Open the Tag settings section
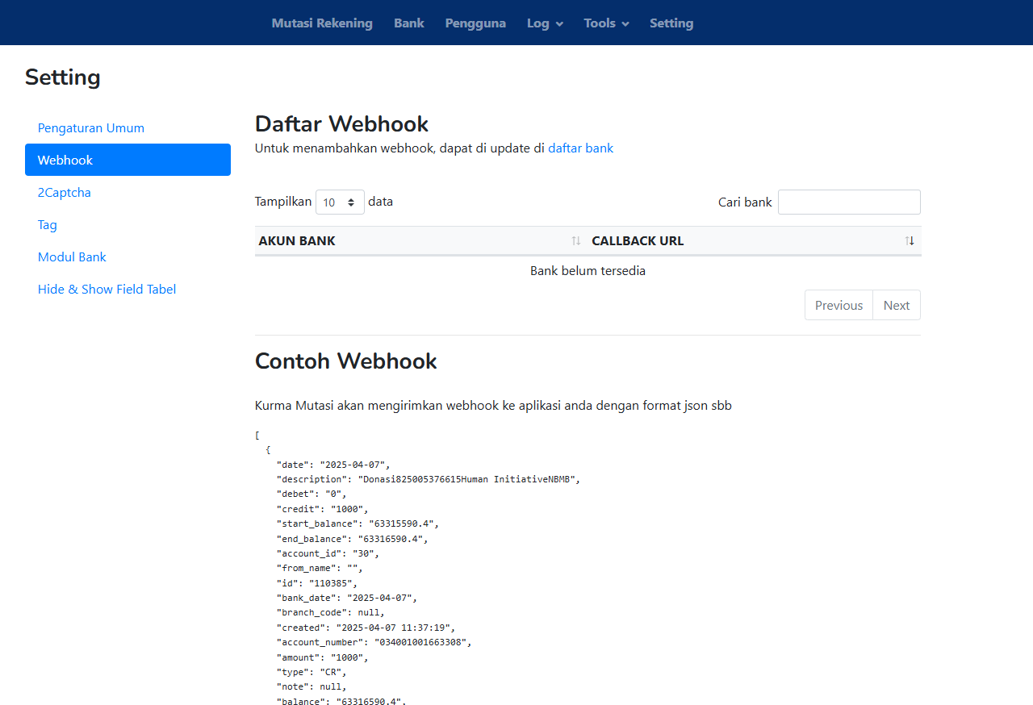 [x=48, y=225]
